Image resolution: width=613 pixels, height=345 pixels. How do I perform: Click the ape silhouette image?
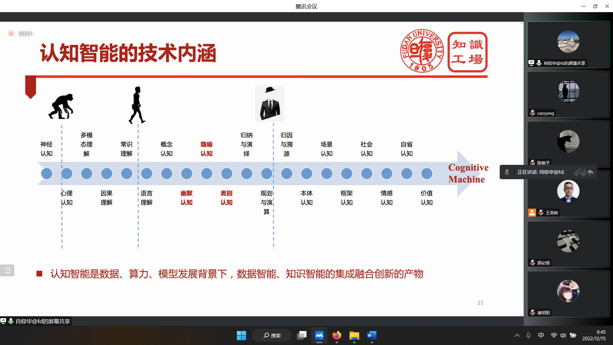click(61, 106)
